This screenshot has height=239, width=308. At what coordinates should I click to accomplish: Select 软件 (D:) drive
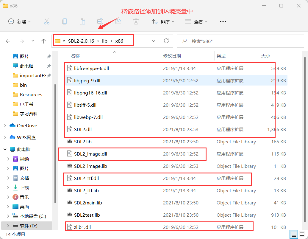(x=27, y=226)
